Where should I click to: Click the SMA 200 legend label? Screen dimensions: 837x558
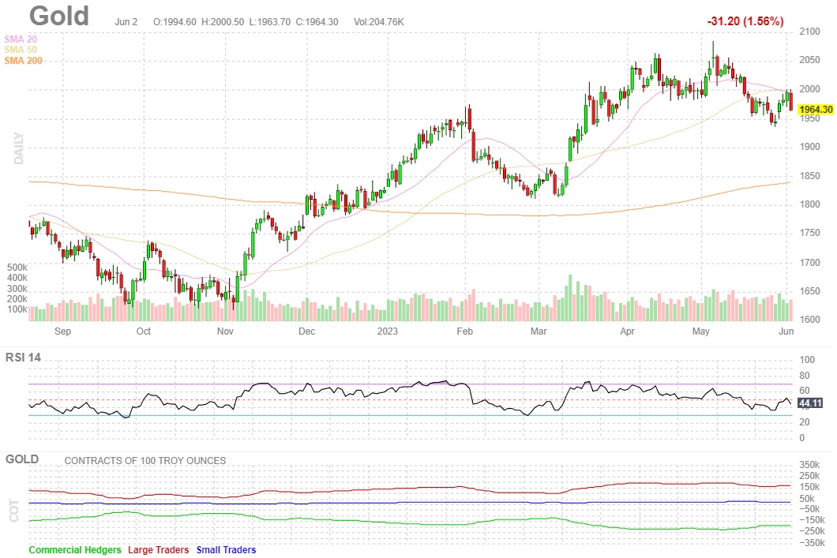(24, 61)
